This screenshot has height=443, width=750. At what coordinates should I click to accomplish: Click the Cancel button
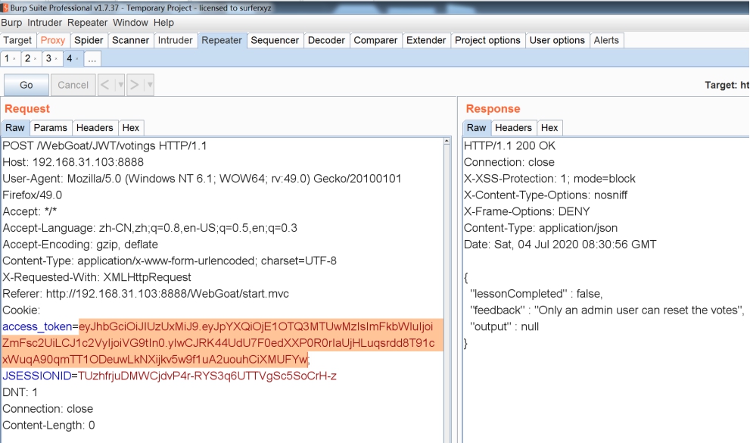point(73,85)
